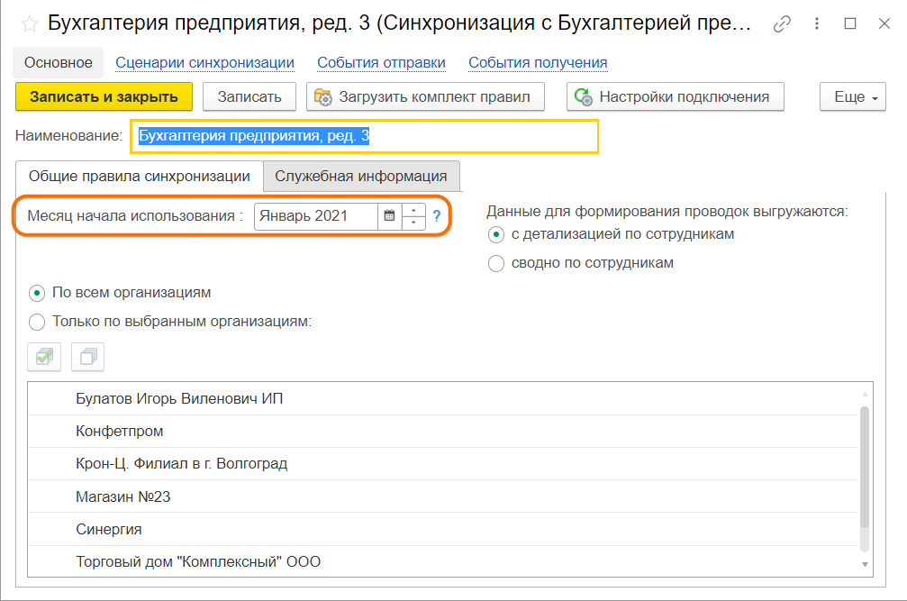
Task: Select 'Крон-Ц. Филиал в г. Волгоград' row
Action: click(443, 464)
